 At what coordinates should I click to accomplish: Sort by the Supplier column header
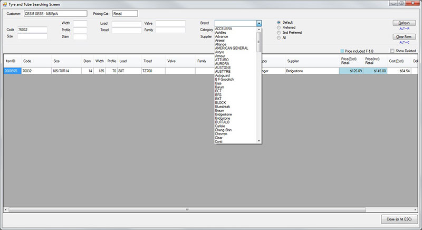coord(294,61)
